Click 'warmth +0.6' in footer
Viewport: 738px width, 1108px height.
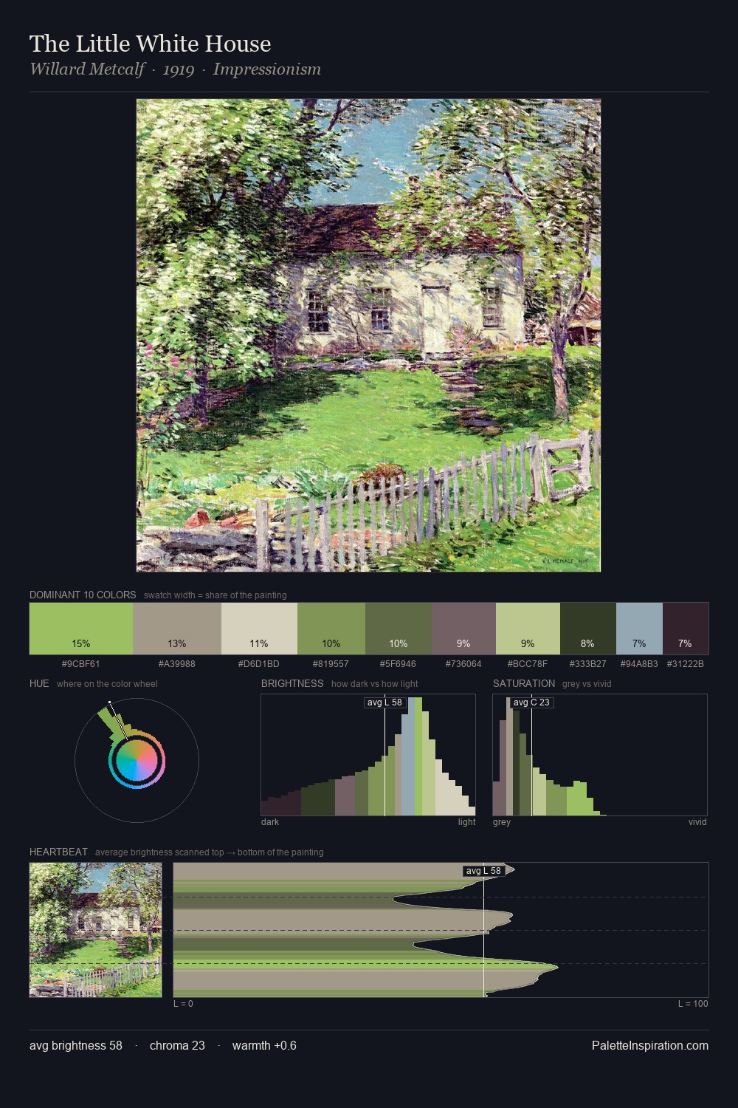(264, 1045)
